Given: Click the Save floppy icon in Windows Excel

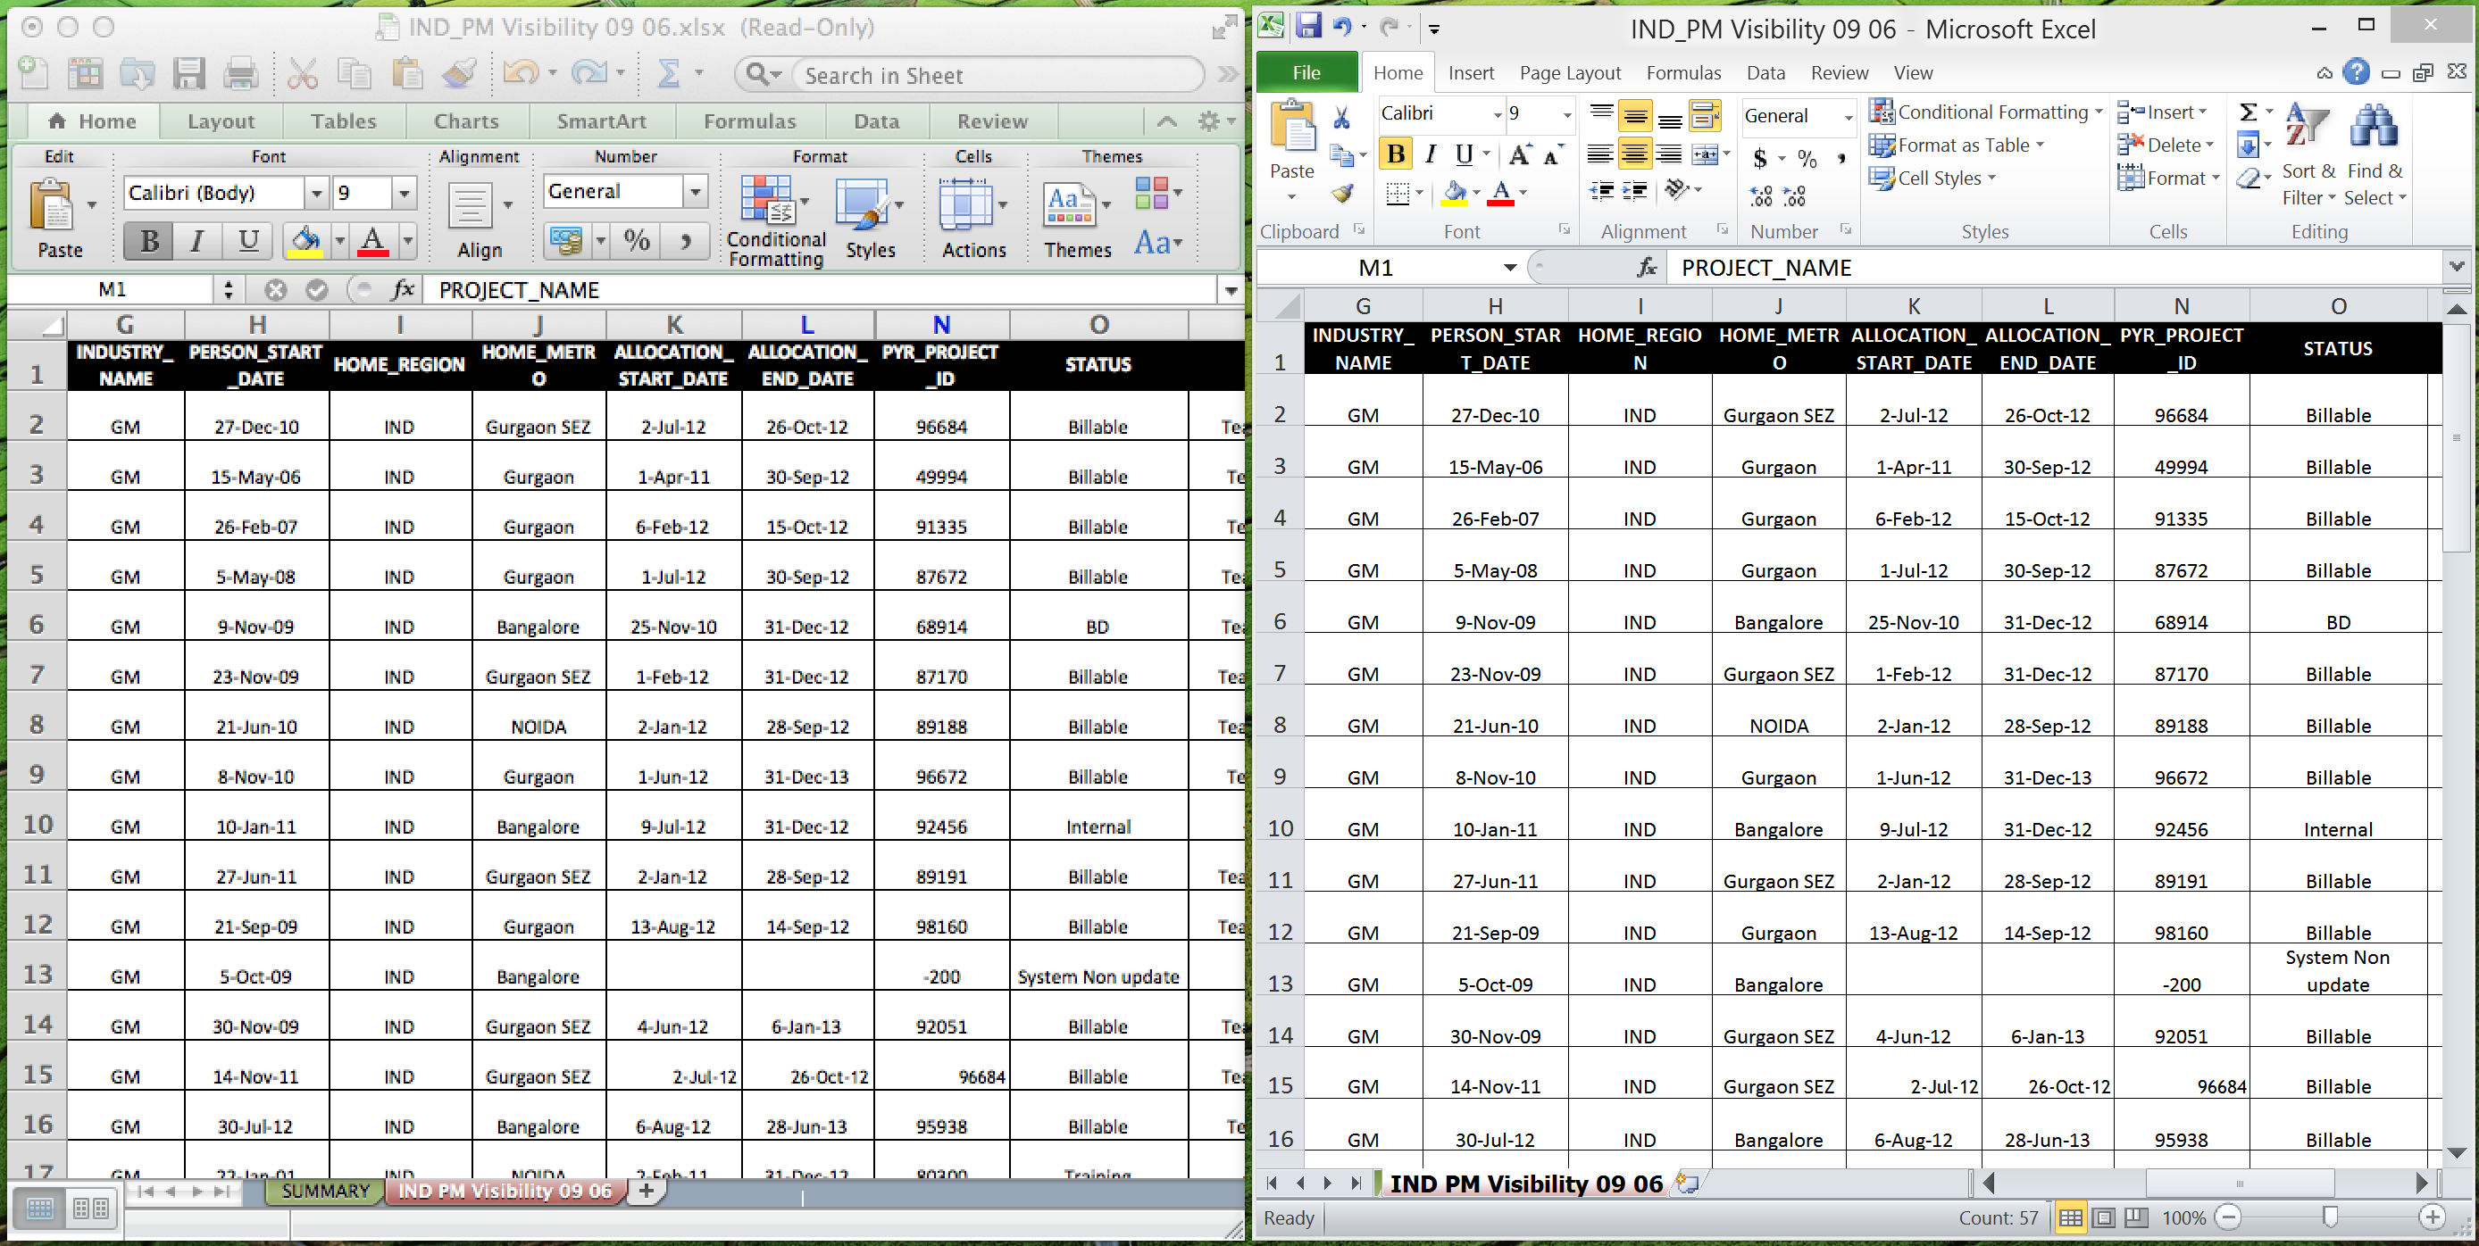Looking at the screenshot, I should [1308, 26].
